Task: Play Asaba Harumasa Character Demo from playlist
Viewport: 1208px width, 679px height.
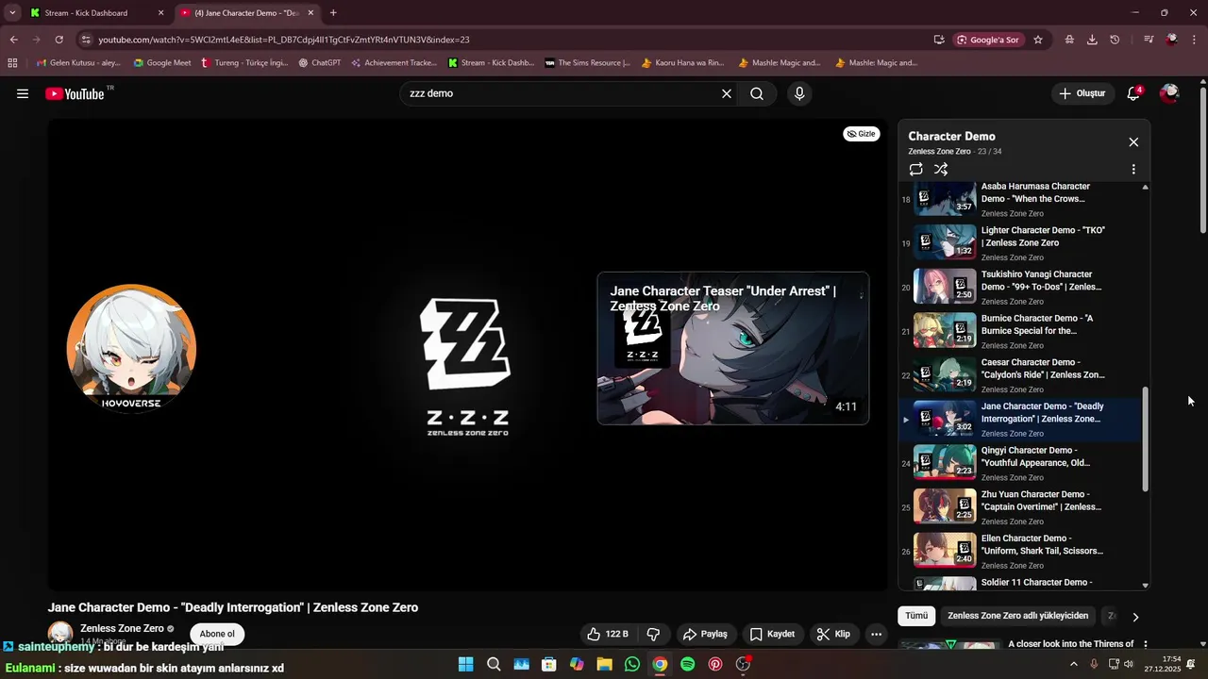Action: (x=1019, y=199)
